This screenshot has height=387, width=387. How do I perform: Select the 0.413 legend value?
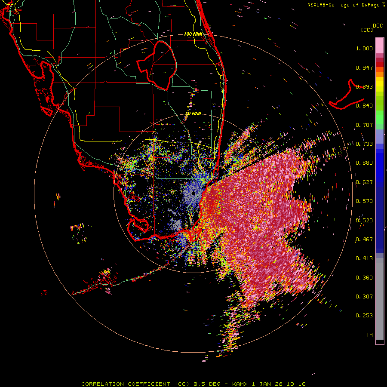tap(364, 258)
